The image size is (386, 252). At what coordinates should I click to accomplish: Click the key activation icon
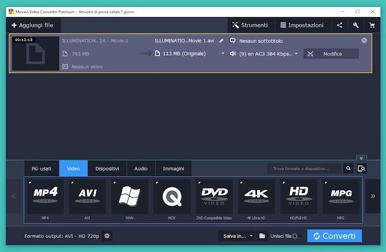point(356,25)
